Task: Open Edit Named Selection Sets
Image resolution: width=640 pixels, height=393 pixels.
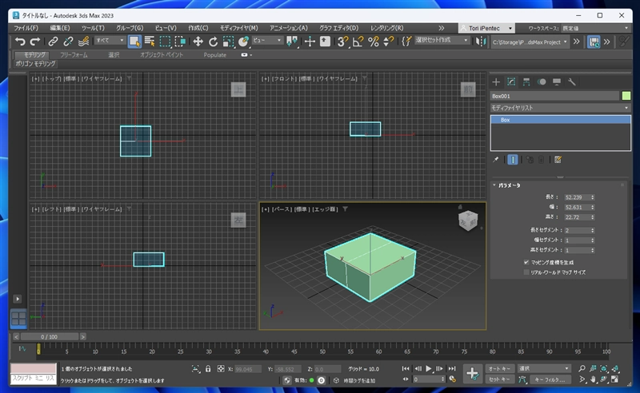Action: click(406, 42)
